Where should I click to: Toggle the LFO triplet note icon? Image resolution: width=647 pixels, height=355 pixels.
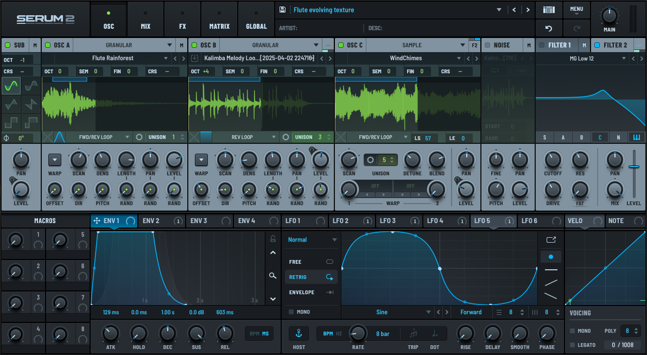point(413,333)
